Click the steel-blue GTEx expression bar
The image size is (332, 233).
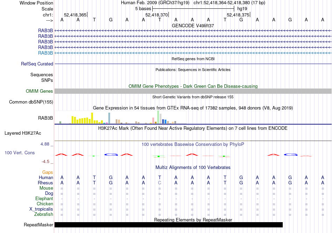tap(109, 118)
